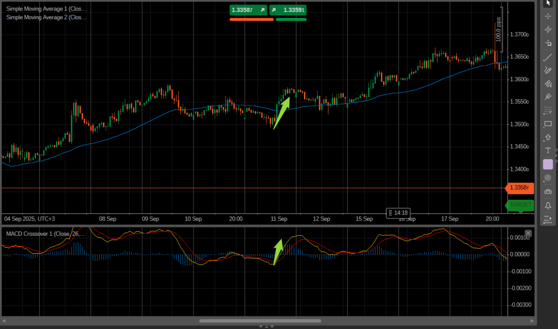Open the Fibonacci tools icon
Image resolution: width=558 pixels, height=329 pixels.
548,111
